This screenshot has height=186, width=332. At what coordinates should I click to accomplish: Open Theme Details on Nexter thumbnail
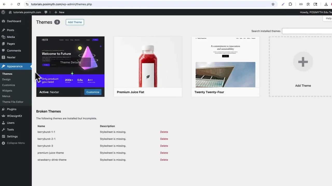pyautogui.click(x=70, y=62)
